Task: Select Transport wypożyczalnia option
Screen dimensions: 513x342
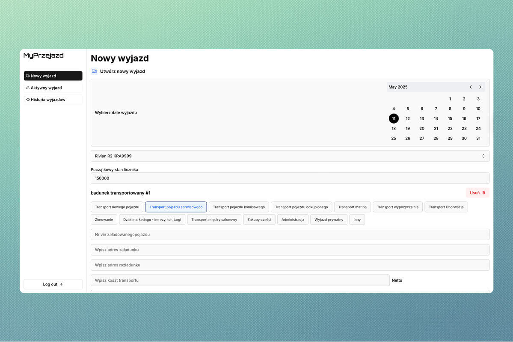Action: coord(397,207)
